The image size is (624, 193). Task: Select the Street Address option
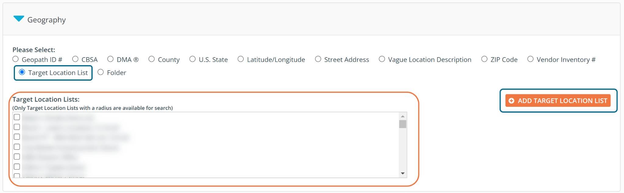[318, 59]
